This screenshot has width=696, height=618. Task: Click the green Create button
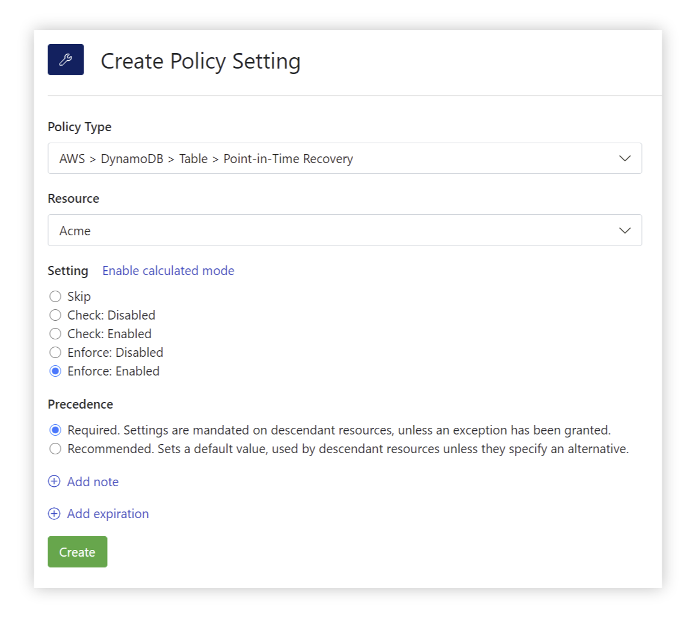(x=77, y=551)
